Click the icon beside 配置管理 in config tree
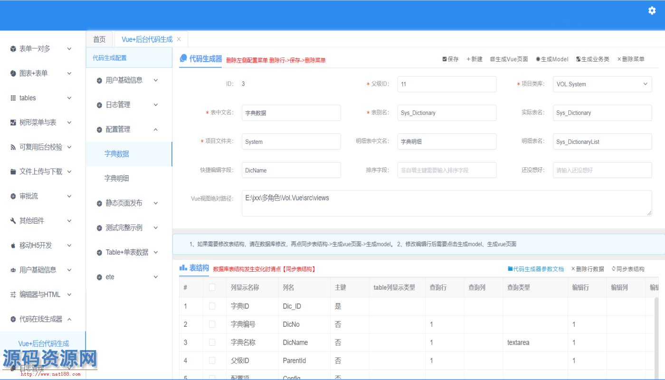This screenshot has width=665, height=380. [99, 130]
